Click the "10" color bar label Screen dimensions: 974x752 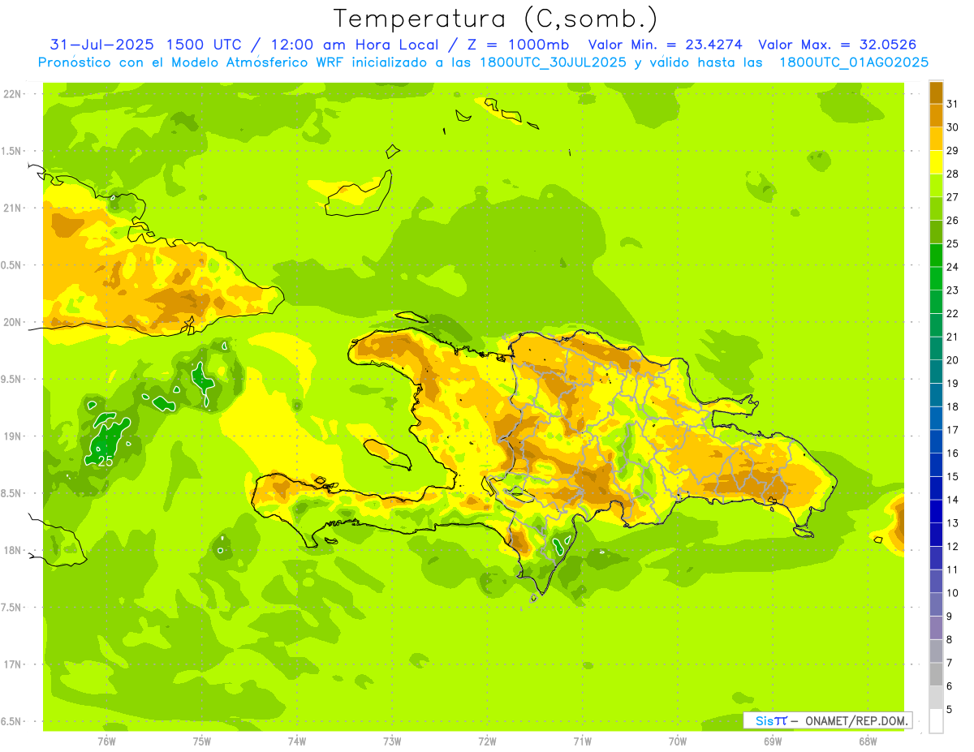952,593
